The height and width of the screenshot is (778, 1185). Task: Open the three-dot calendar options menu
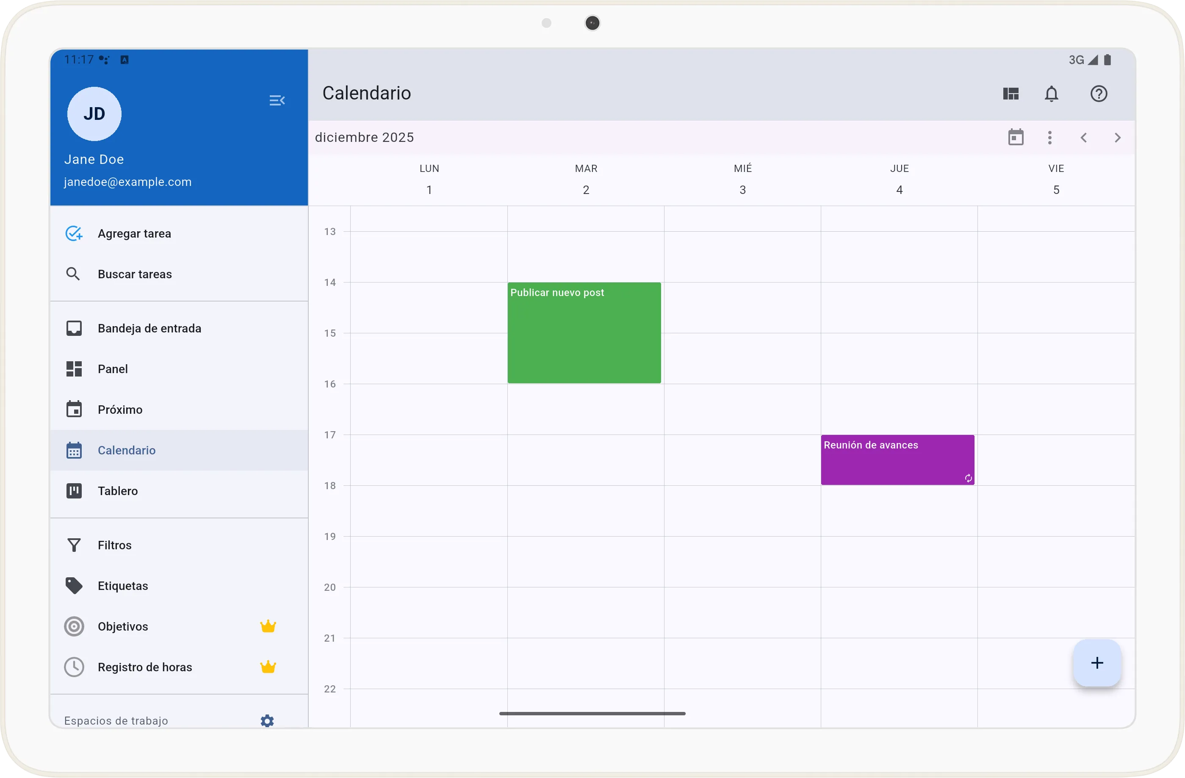(1049, 137)
